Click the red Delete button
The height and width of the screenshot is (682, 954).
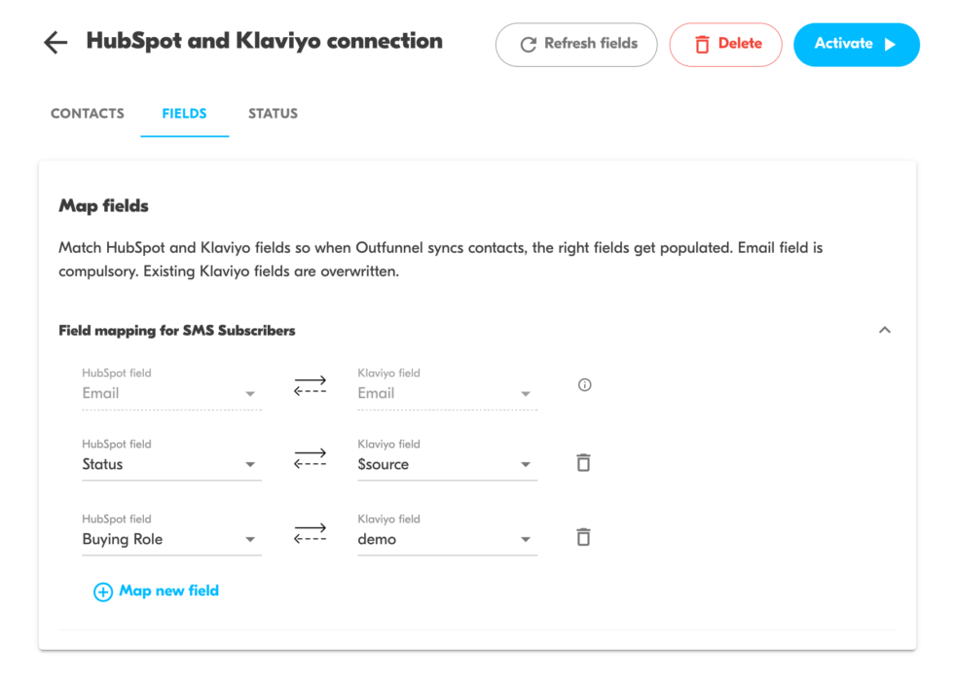pyautogui.click(x=725, y=45)
